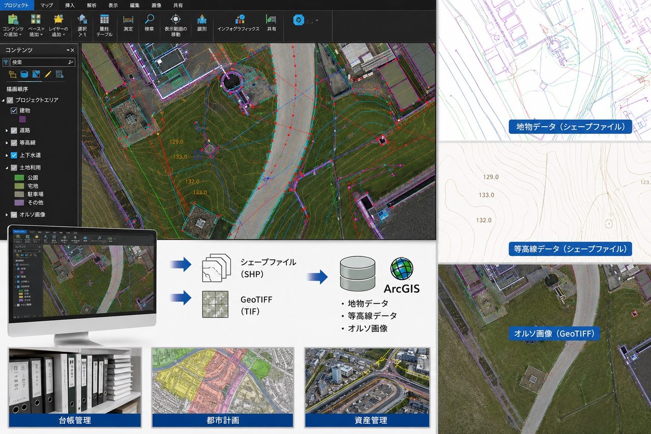This screenshot has width=651, height=434.
Task: Uncheck the 建物 layer checkbox
Action: 14,110
